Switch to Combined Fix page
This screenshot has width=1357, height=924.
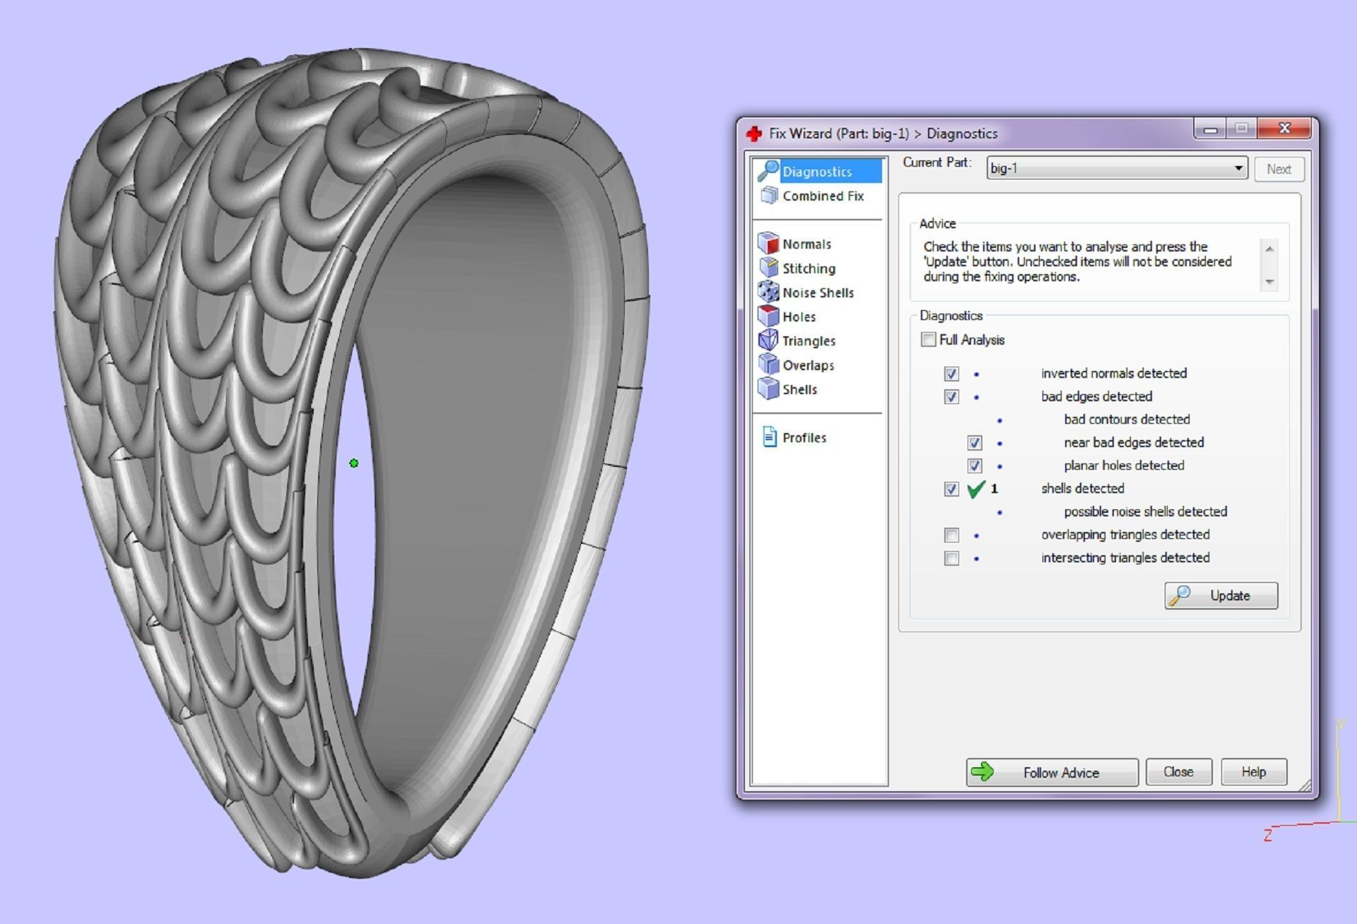point(822,196)
